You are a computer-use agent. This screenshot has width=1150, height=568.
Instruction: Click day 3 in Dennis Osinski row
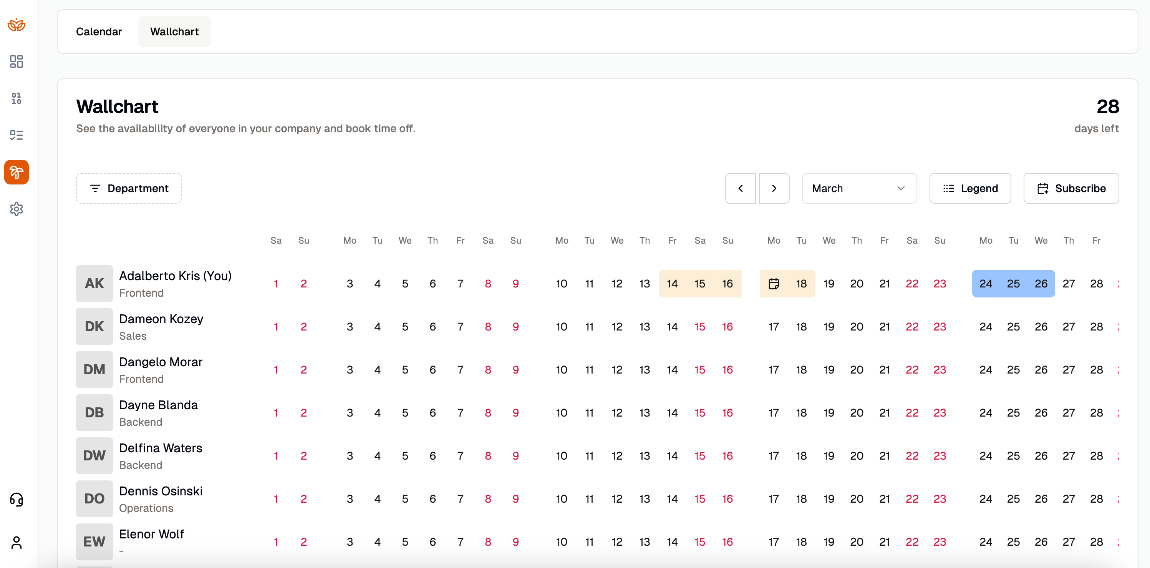(350, 498)
